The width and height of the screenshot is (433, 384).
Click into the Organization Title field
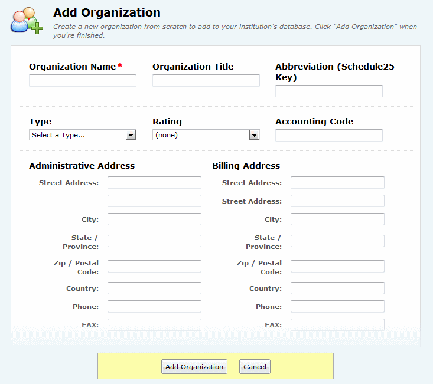coord(206,81)
